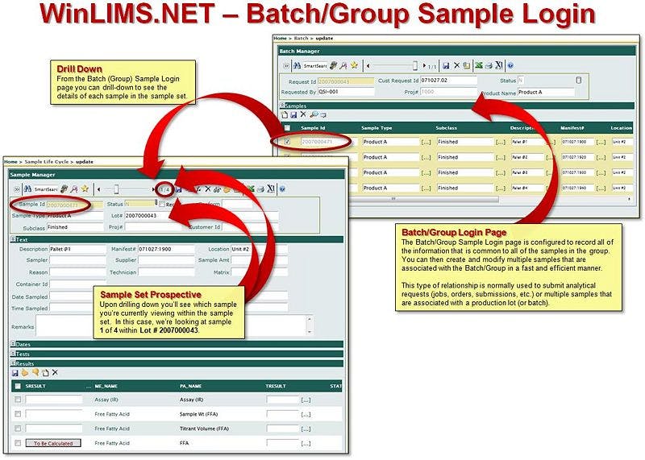Click double-arrow expand icon in Sample Manager toolbar
This screenshot has width=645, height=460.
click(16, 189)
